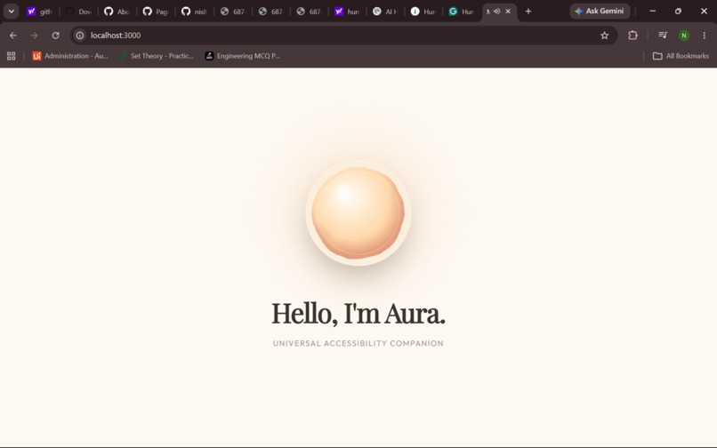Click the Ask Gemini button
Image resolution: width=717 pixels, height=448 pixels.
coord(600,11)
